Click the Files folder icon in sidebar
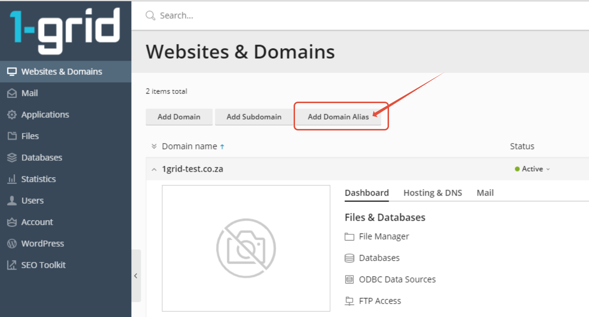 click(12, 136)
